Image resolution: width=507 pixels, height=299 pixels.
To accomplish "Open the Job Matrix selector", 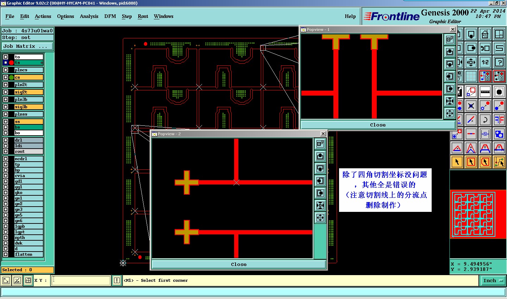I will (x=27, y=46).
